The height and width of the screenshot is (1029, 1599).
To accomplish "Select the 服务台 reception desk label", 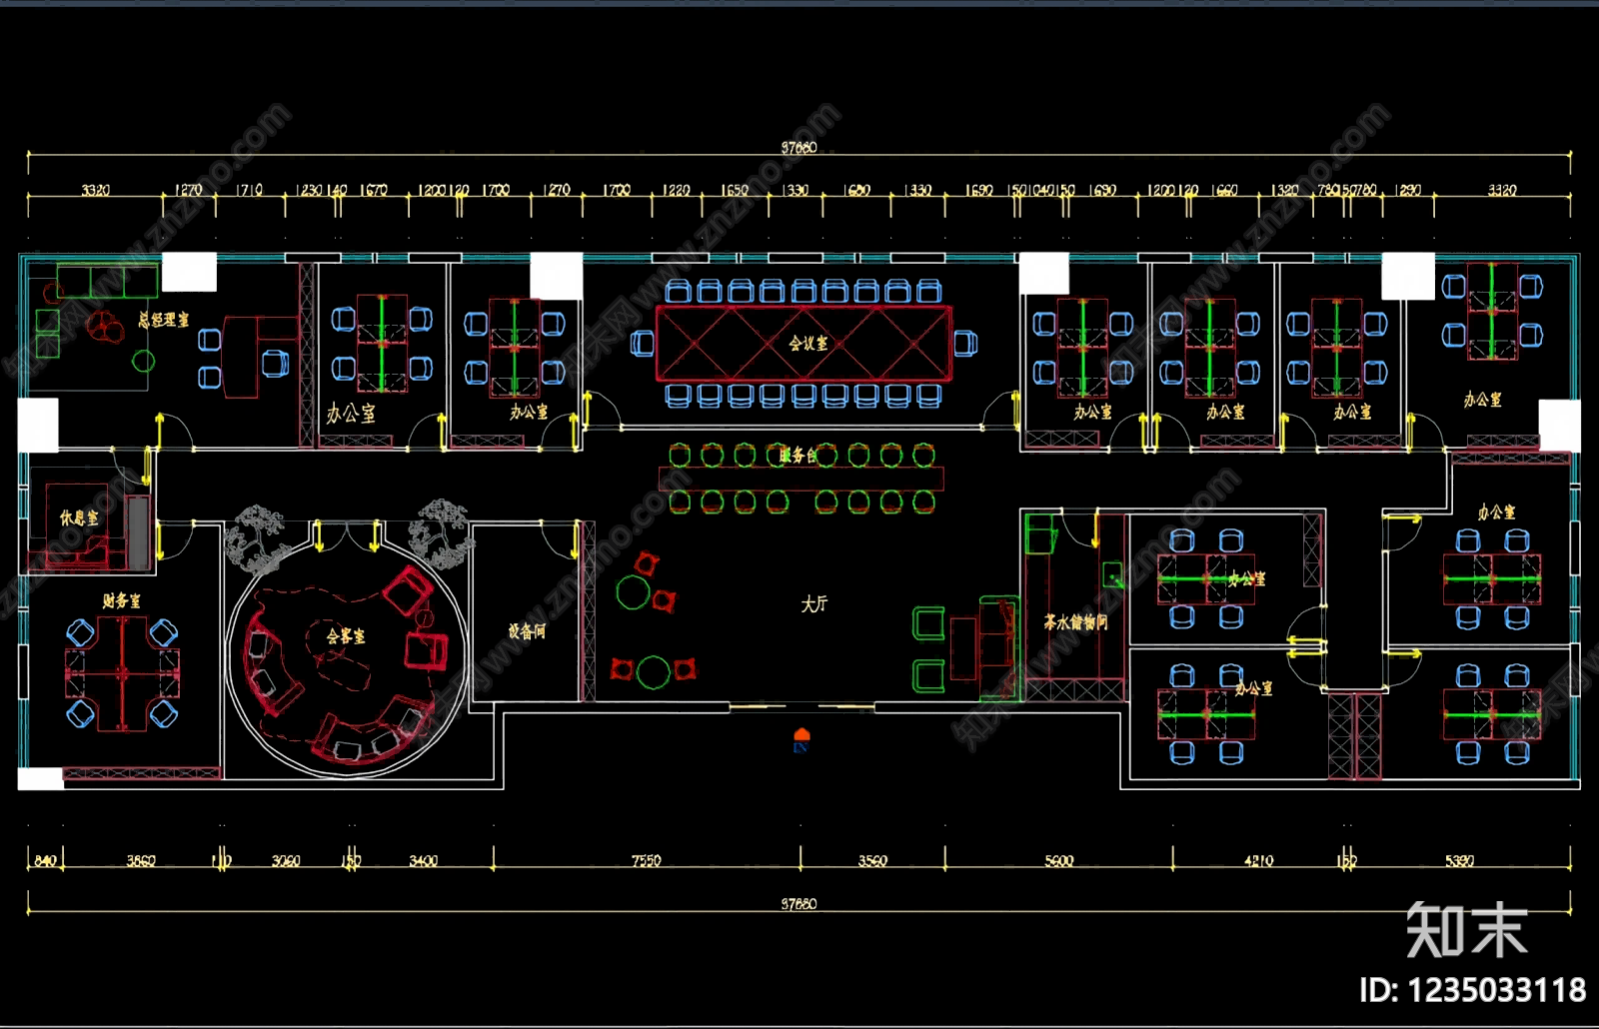I will 798,456.
